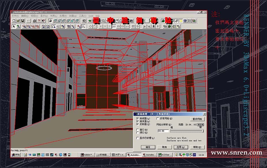267x168 pixels.
Task: Click the 应用(A) button
Action: tap(181, 147)
